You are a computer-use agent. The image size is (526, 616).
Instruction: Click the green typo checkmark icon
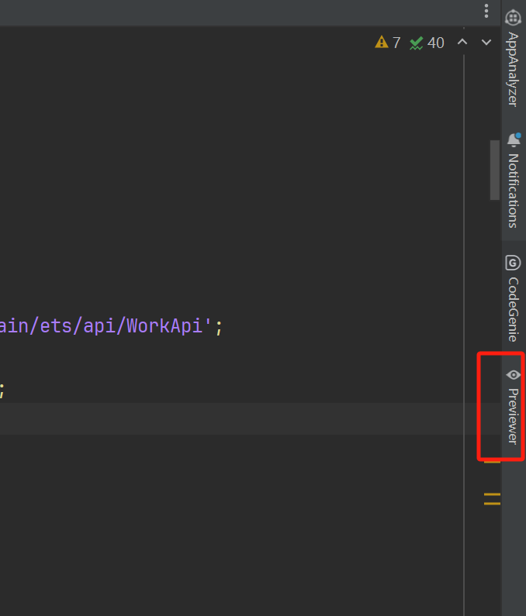417,43
